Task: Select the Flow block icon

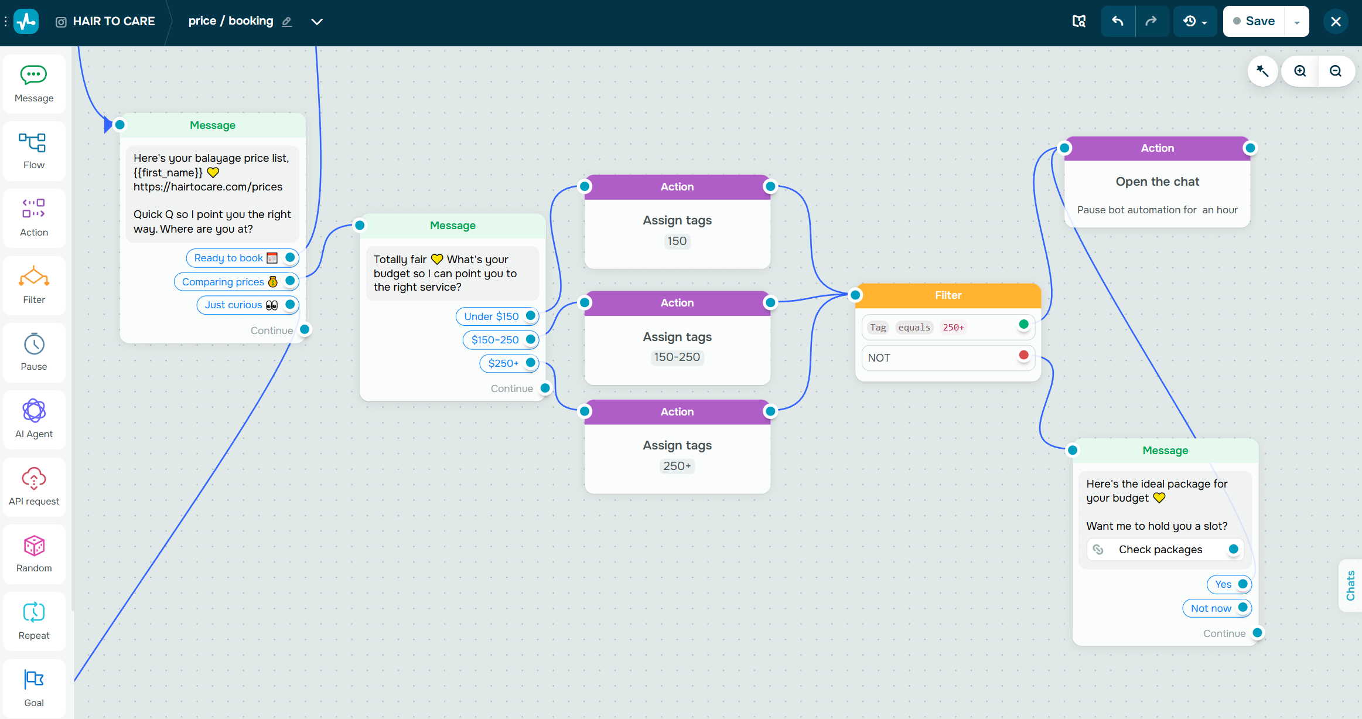Action: pos(32,142)
